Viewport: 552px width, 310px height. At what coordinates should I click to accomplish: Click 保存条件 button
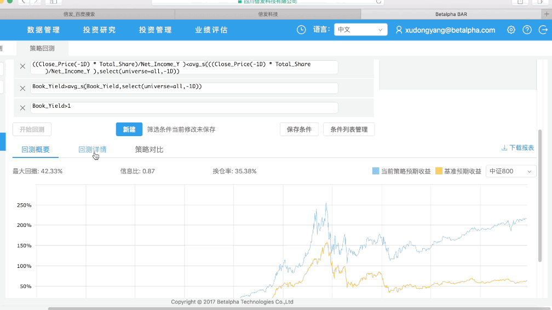[299, 130]
